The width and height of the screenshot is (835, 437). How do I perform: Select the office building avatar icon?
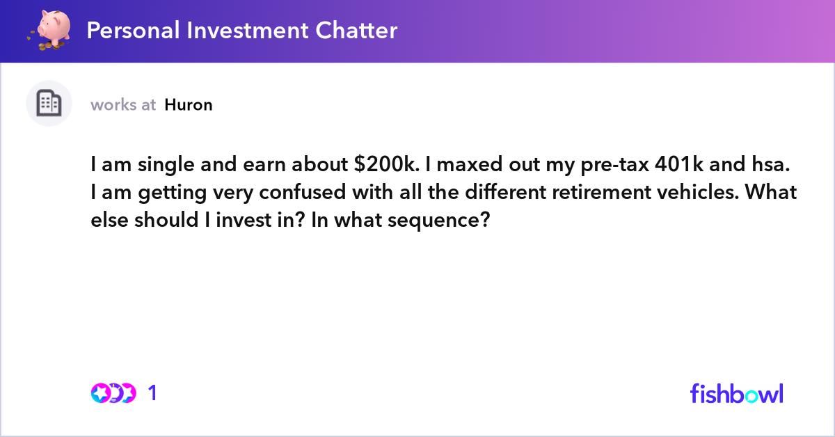tap(49, 104)
